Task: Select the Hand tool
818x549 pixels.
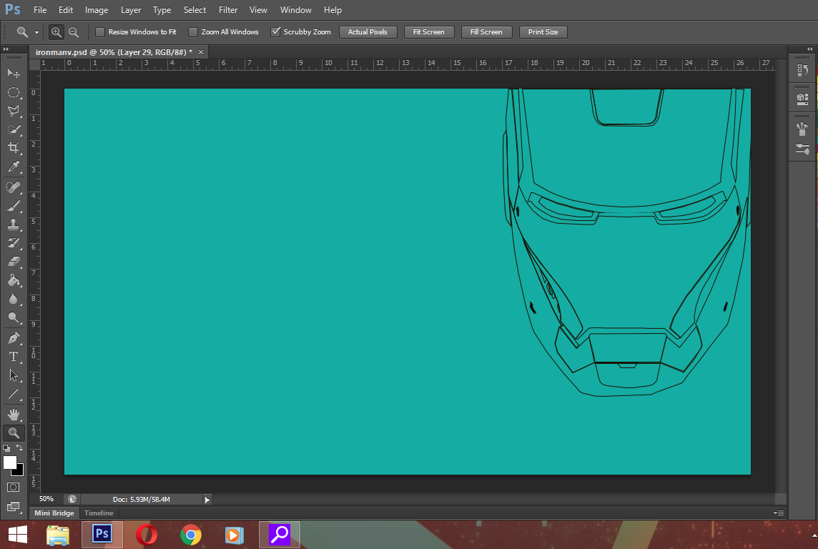Action: (x=14, y=415)
